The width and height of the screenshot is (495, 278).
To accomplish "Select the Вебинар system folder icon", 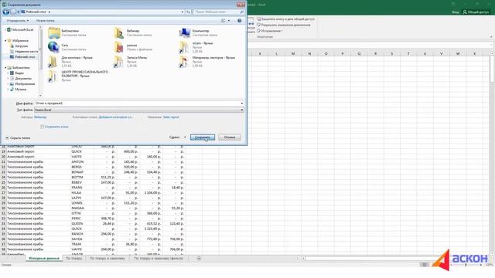I will (119, 32).
